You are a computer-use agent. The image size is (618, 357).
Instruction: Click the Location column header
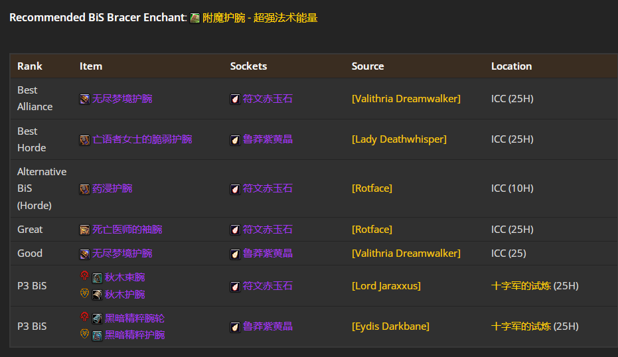(511, 66)
